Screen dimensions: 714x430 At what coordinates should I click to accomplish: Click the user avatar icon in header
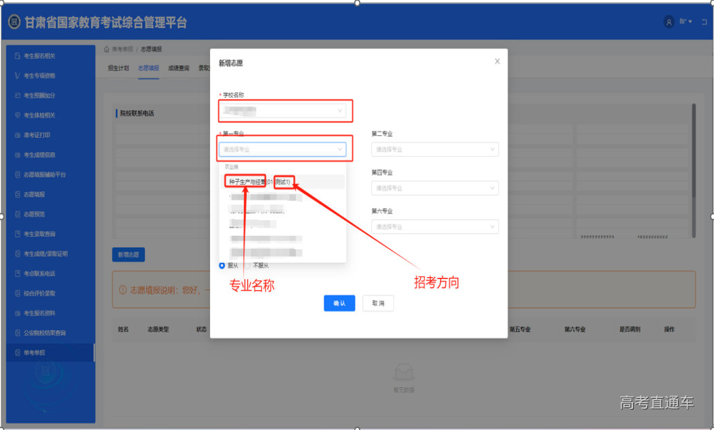669,22
